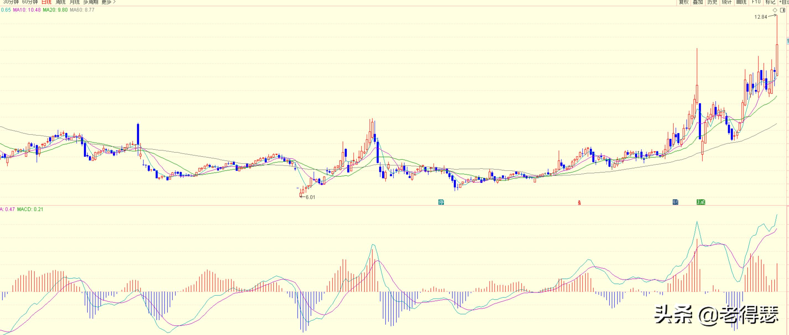This screenshot has height=335, width=789.
Task: Select the 周线 weekly chart tab
Action: click(x=61, y=2)
